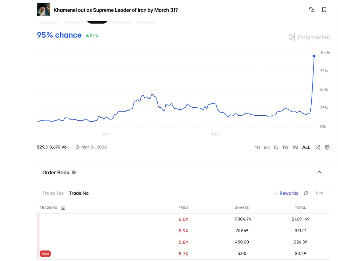This screenshot has height=261, width=338.
Task: Click the market title heading
Action: [x=115, y=10]
